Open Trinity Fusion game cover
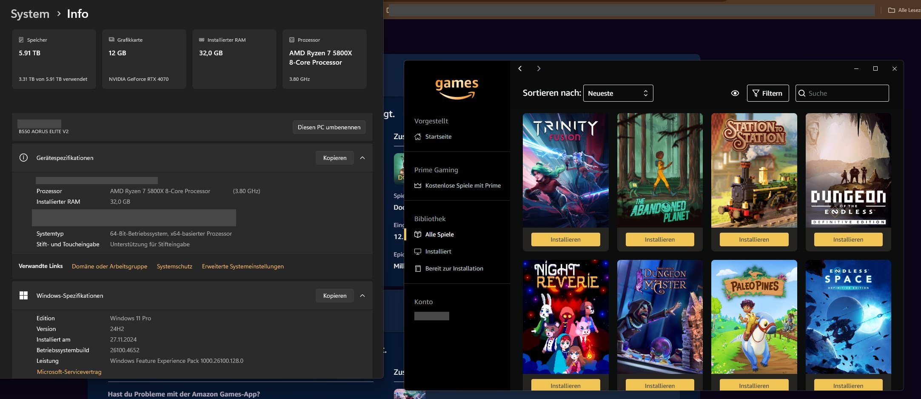 coord(565,170)
